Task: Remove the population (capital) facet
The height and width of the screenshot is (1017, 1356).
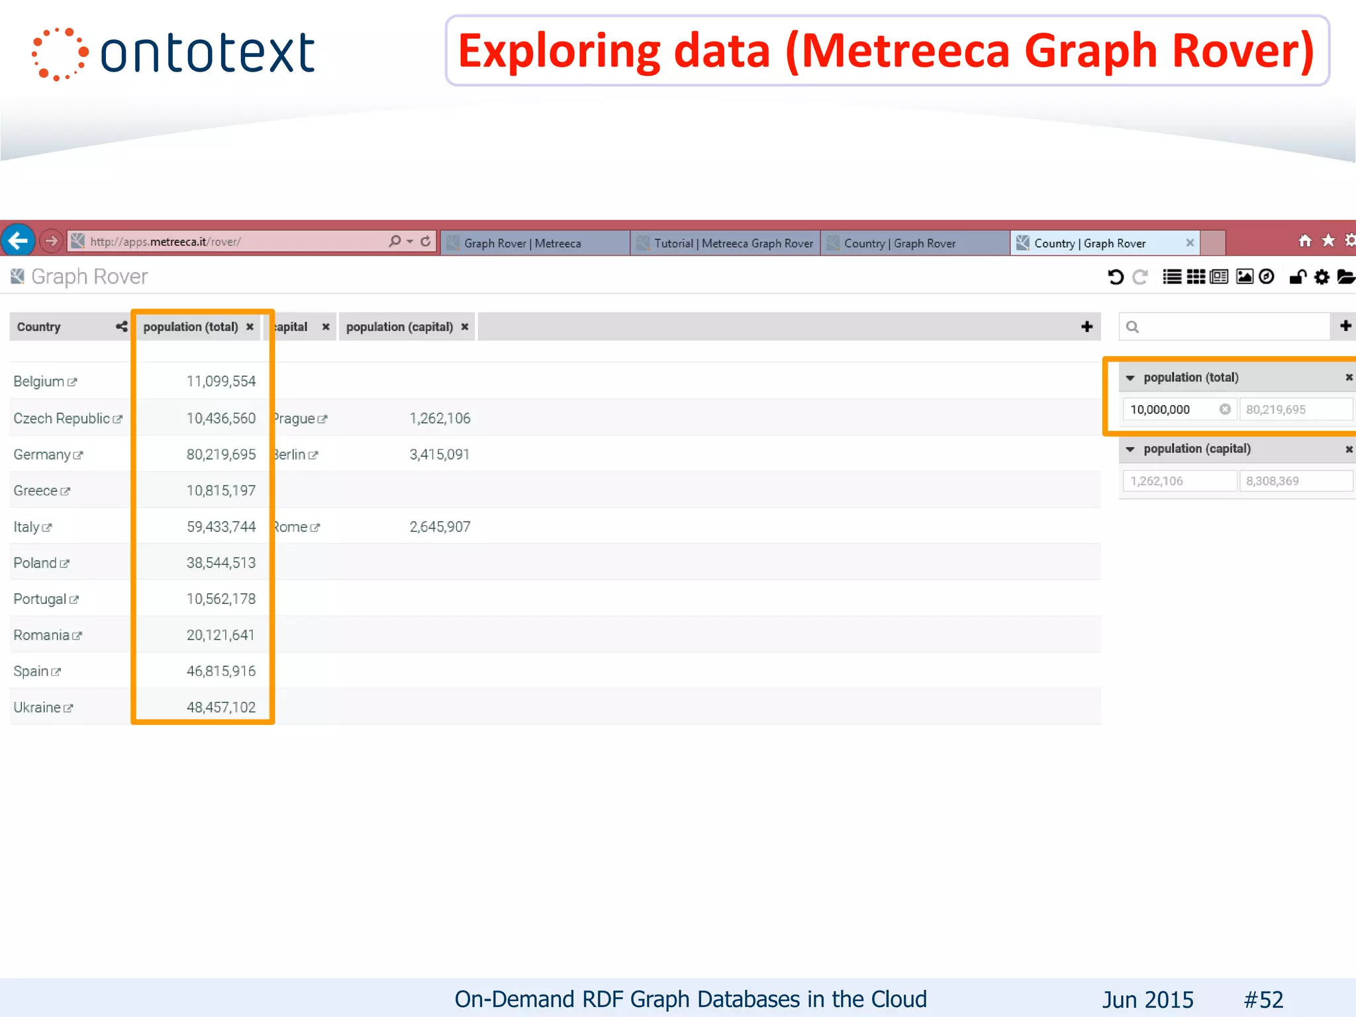Action: coord(1349,450)
